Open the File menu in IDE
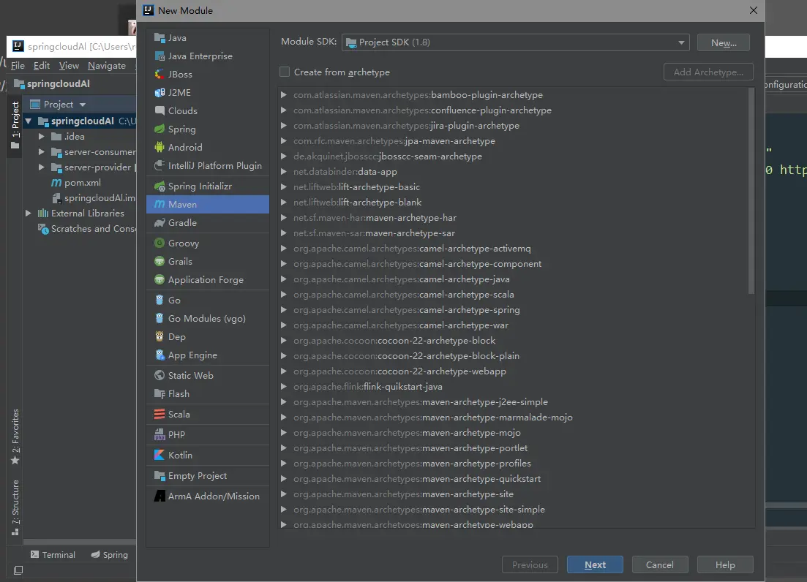 click(x=18, y=65)
